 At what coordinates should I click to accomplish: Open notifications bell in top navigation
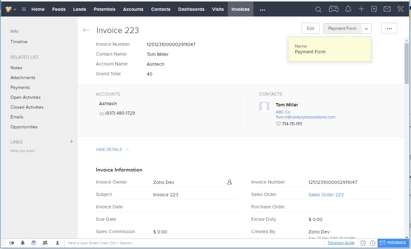click(348, 9)
